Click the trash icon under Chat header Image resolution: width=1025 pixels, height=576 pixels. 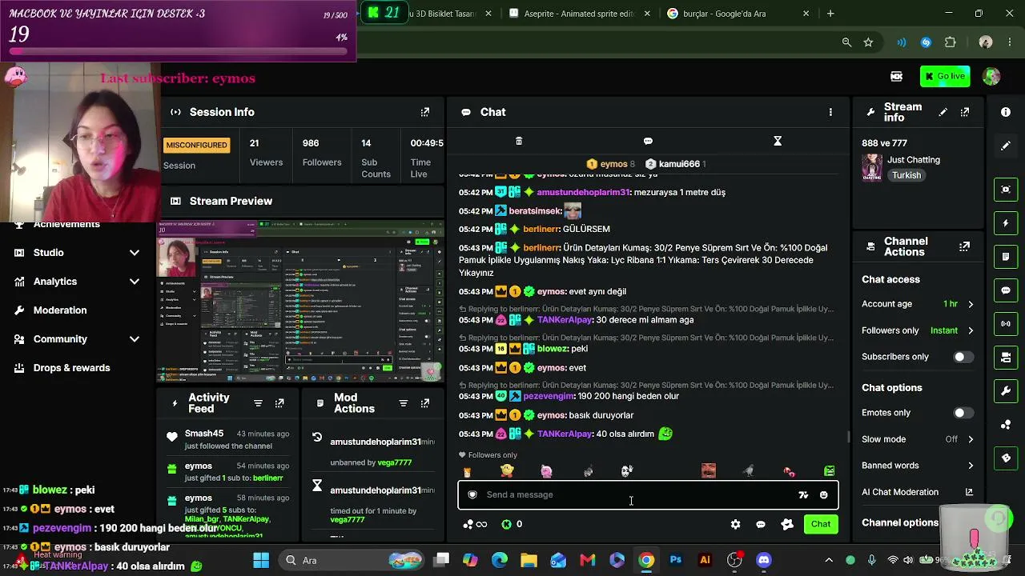pyautogui.click(x=519, y=141)
